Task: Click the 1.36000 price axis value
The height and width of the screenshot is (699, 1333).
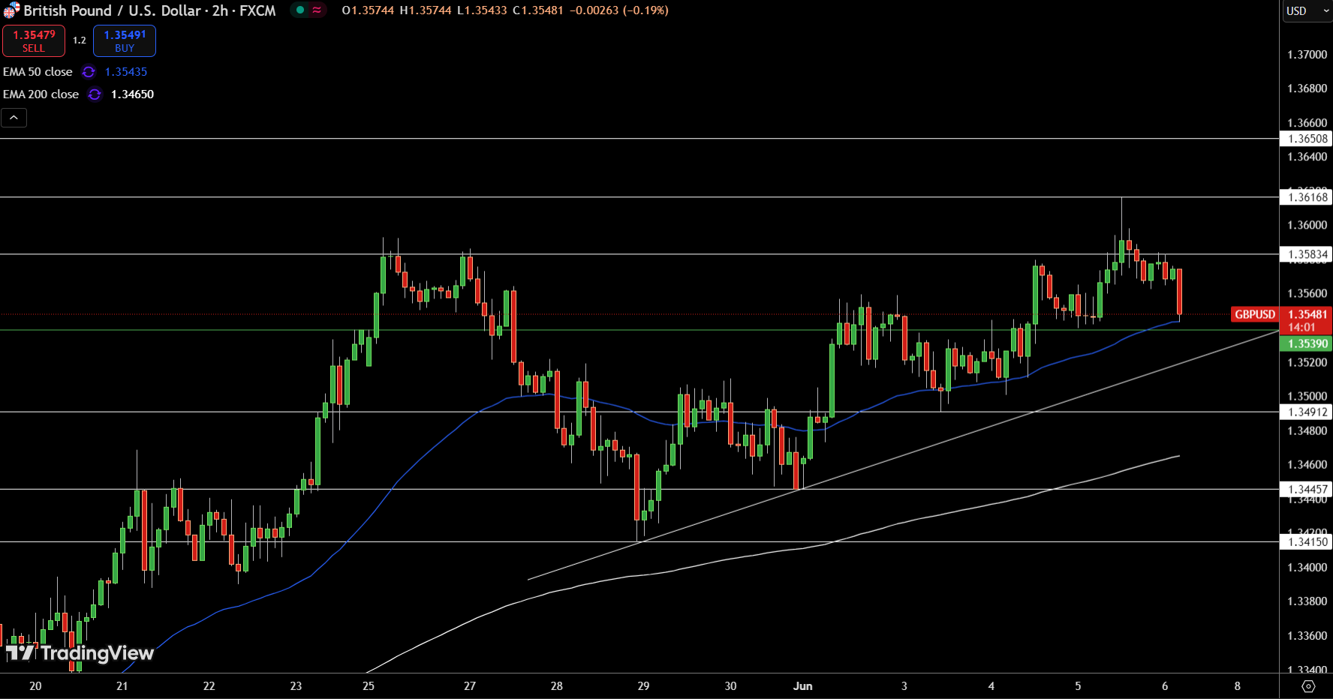Action: click(x=1307, y=225)
